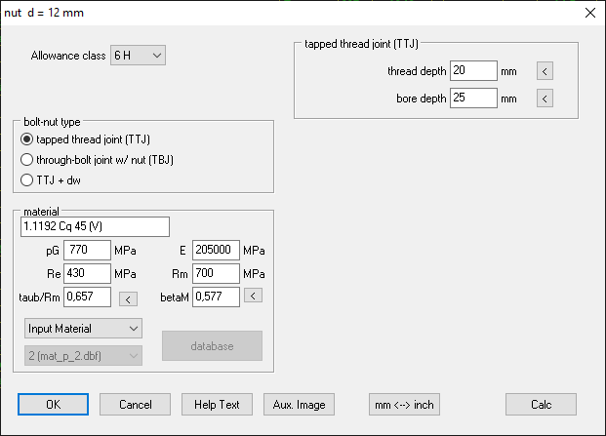
Task: Expand the Input Material dropdown
Action: pos(82,329)
